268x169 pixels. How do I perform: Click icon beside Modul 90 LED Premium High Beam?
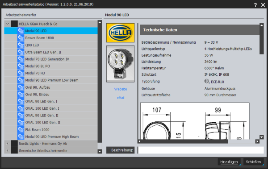21,136
